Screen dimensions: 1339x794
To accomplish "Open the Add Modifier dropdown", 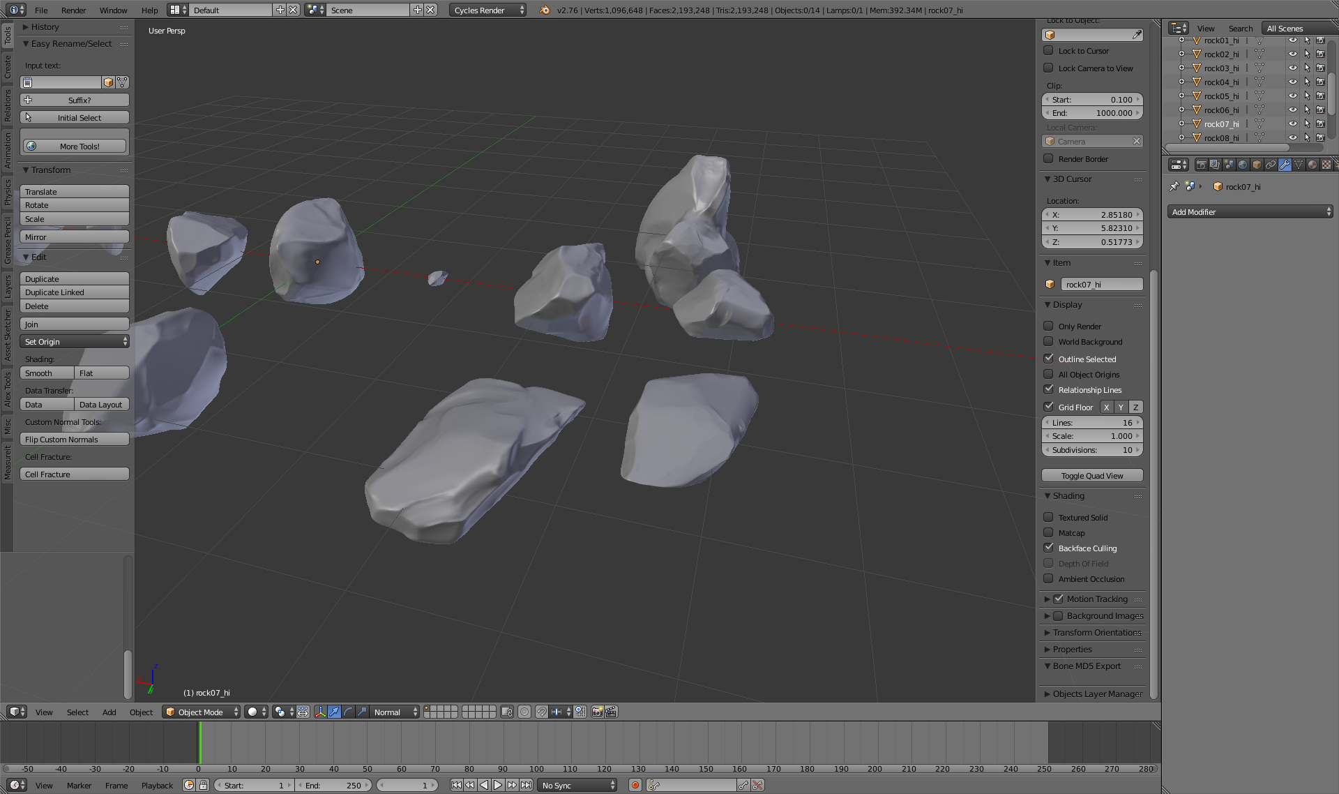I will [x=1250, y=212].
